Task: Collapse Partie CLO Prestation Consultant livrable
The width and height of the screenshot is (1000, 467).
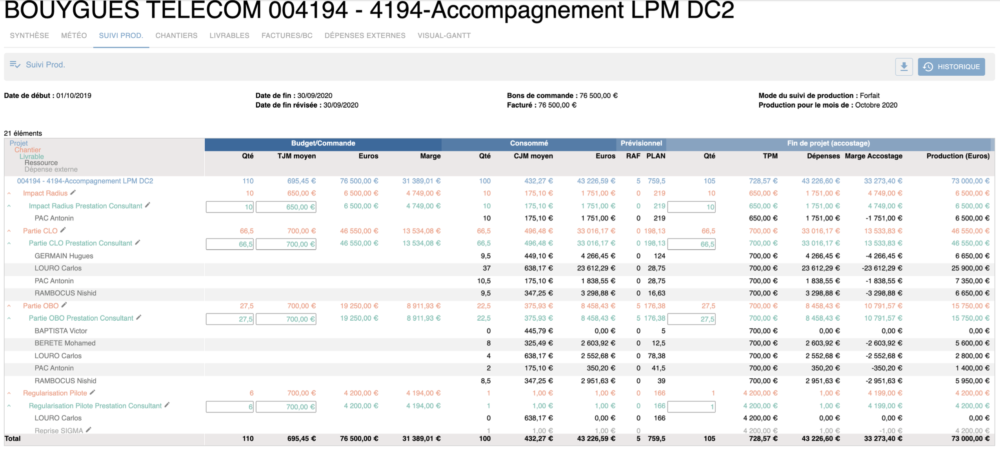Action: 9,244
